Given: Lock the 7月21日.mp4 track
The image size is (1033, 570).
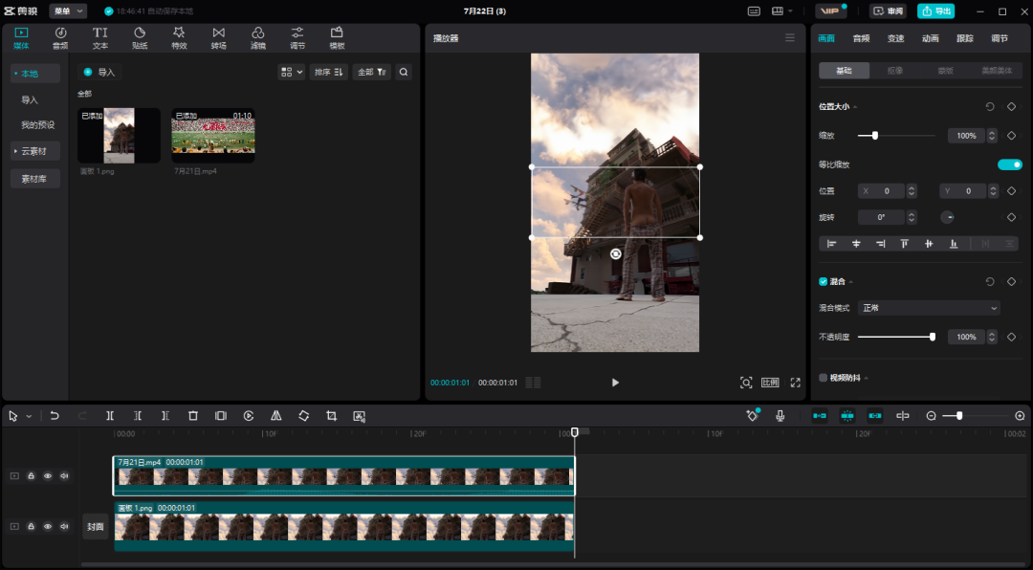Looking at the screenshot, I should pos(31,475).
